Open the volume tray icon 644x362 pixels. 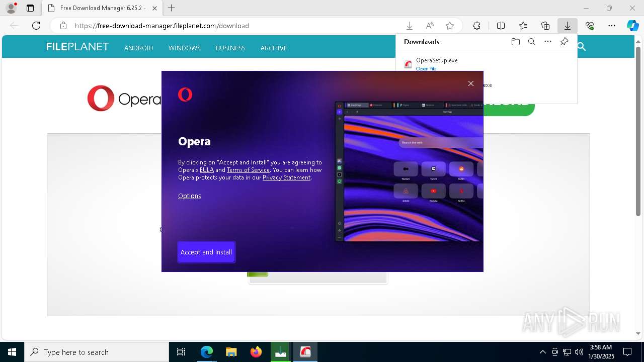(x=579, y=352)
